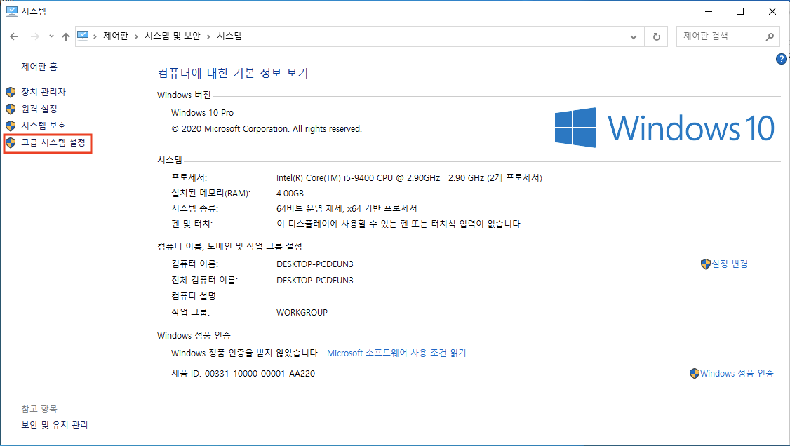Click the computer icon in address bar

(x=83, y=36)
